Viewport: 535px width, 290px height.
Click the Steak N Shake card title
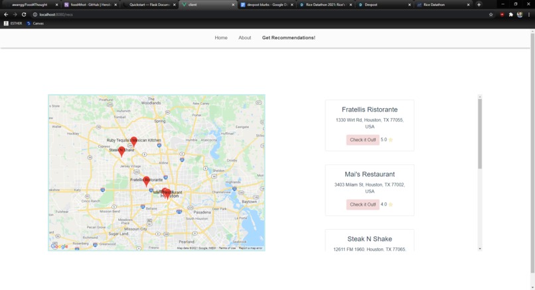tap(370, 239)
